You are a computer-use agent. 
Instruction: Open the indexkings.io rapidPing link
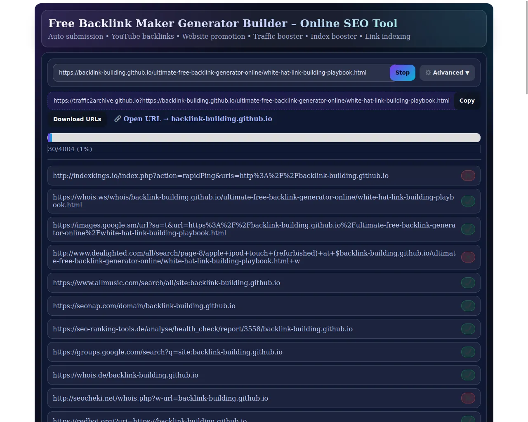pos(221,176)
